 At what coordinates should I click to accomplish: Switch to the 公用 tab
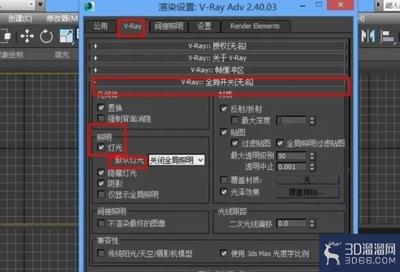pos(100,26)
